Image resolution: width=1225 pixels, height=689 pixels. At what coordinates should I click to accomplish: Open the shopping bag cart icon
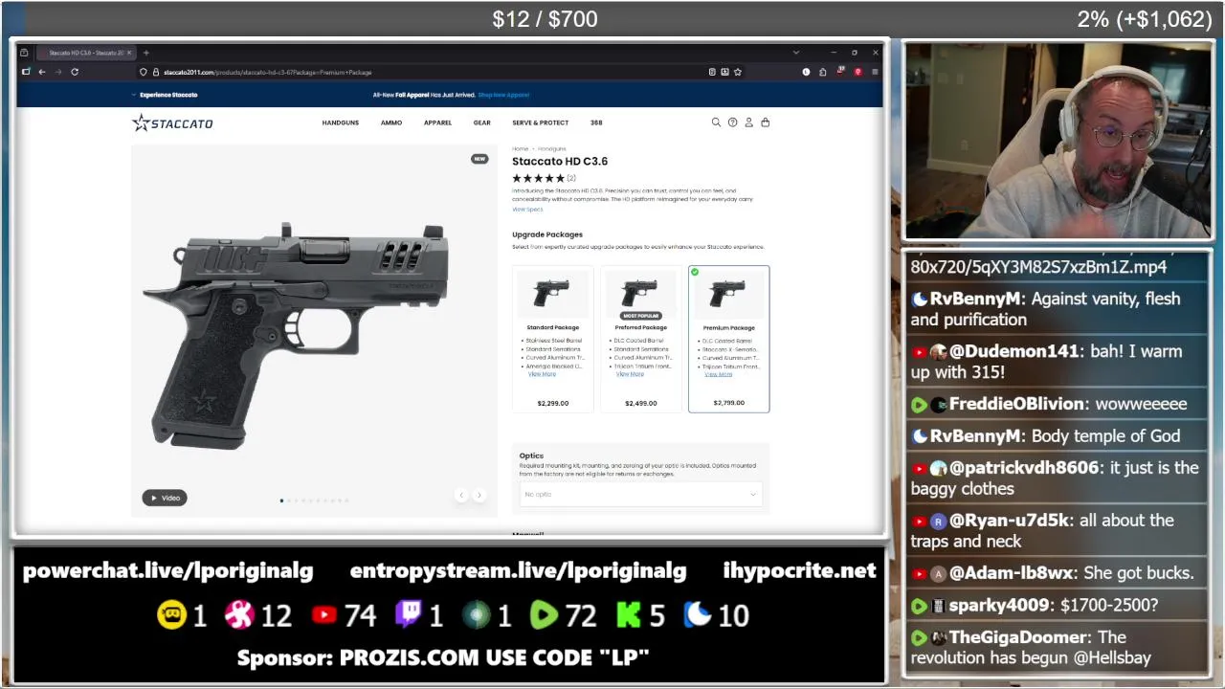[x=765, y=122]
